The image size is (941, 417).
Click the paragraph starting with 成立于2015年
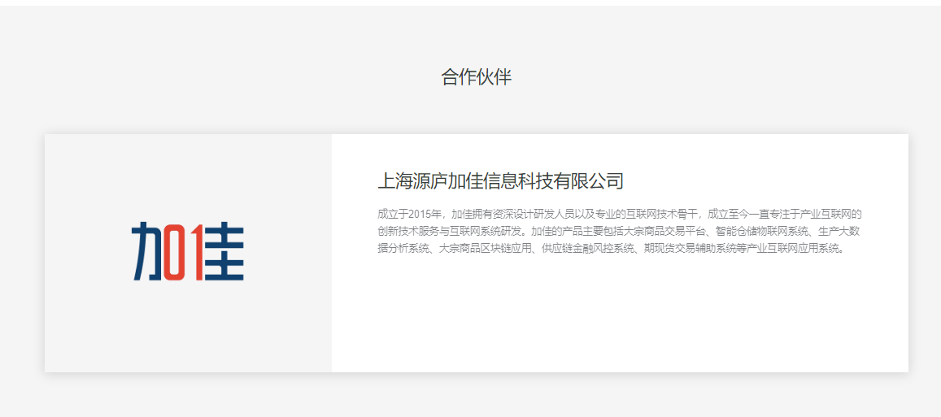click(620, 231)
